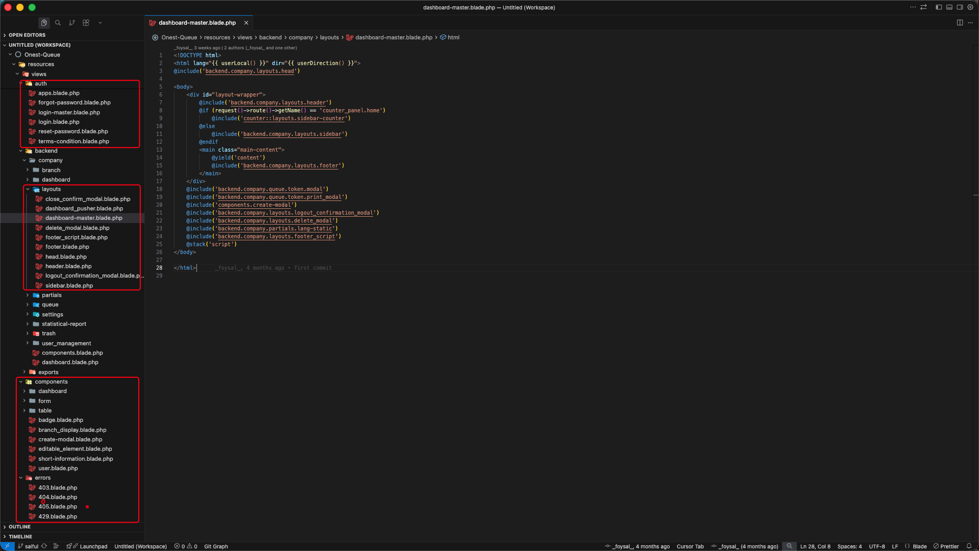Click Untitled (Workspace) in status bar
The height and width of the screenshot is (551, 979).
(x=140, y=546)
